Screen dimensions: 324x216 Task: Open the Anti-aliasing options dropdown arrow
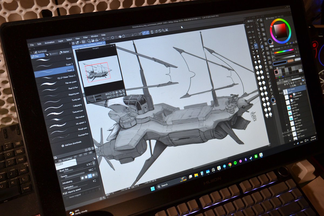click(x=96, y=174)
